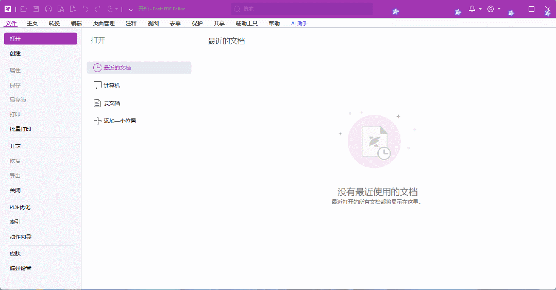Viewport: 556px width, 290px height.
Task: Click the save-as icon next to the printer
Action: pos(61,9)
